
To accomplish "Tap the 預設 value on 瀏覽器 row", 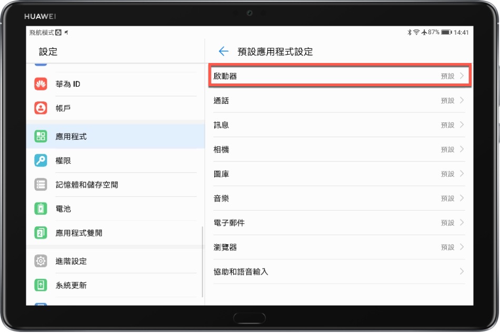I will tap(447, 247).
